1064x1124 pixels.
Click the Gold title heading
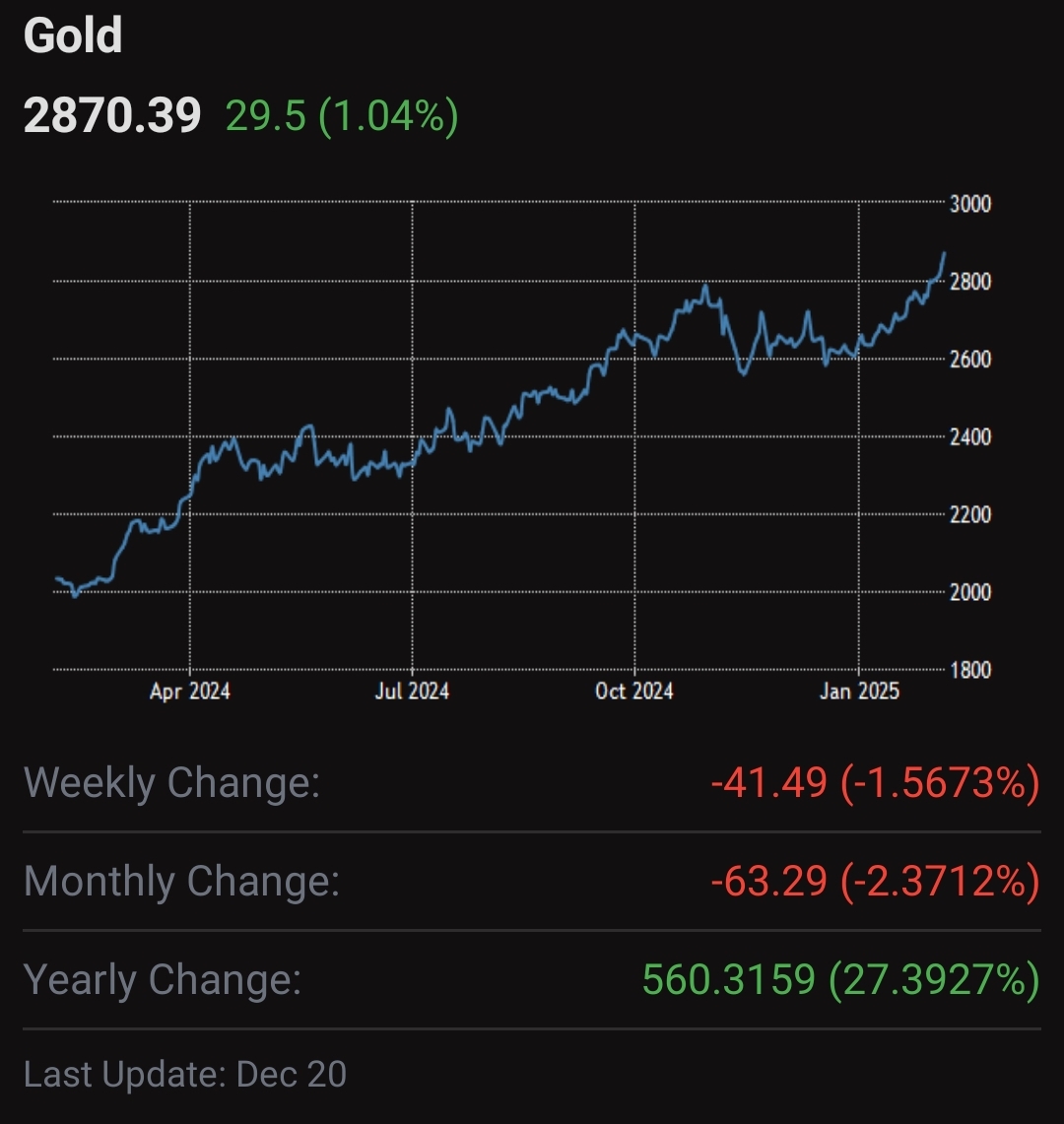click(x=73, y=36)
